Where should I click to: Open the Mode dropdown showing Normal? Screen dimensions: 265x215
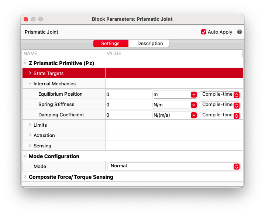click(174, 166)
